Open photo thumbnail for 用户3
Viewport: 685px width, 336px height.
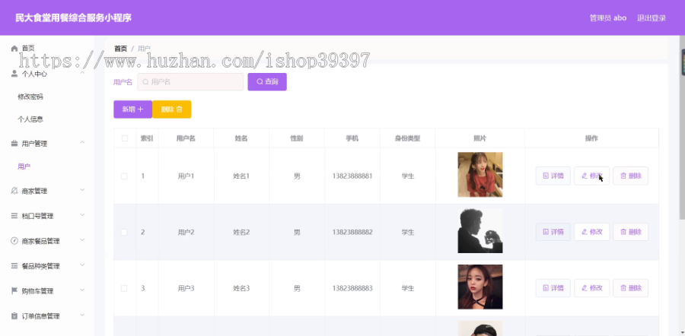(480, 287)
